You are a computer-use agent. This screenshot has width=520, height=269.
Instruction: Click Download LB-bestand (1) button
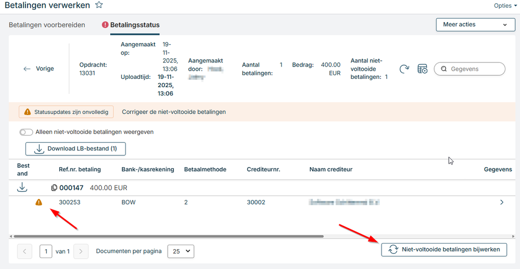(75, 149)
